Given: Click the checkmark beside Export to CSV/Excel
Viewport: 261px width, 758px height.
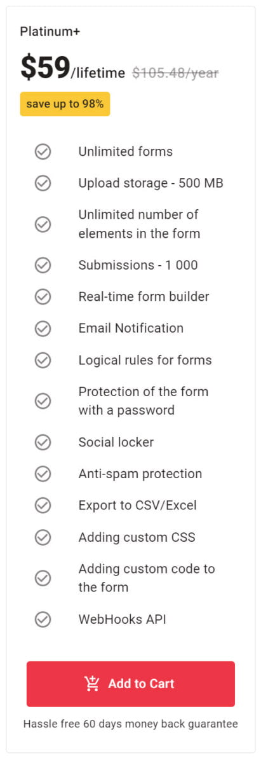Looking at the screenshot, I should [43, 506].
